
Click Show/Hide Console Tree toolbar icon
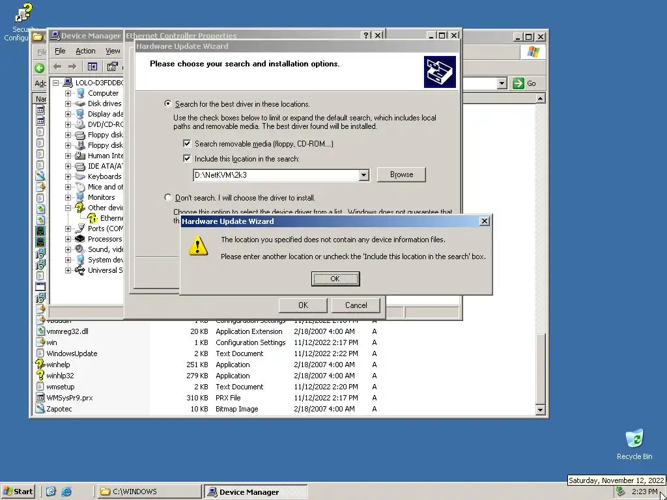92,67
